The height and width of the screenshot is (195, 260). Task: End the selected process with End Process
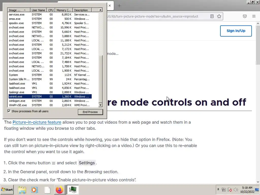[x=90, y=112]
